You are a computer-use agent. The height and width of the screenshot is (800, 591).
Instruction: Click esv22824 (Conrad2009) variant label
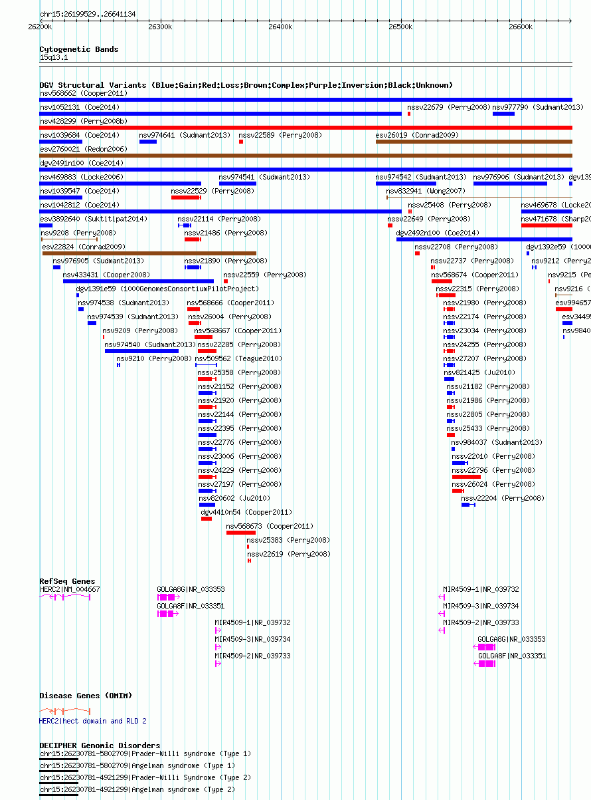pos(84,247)
